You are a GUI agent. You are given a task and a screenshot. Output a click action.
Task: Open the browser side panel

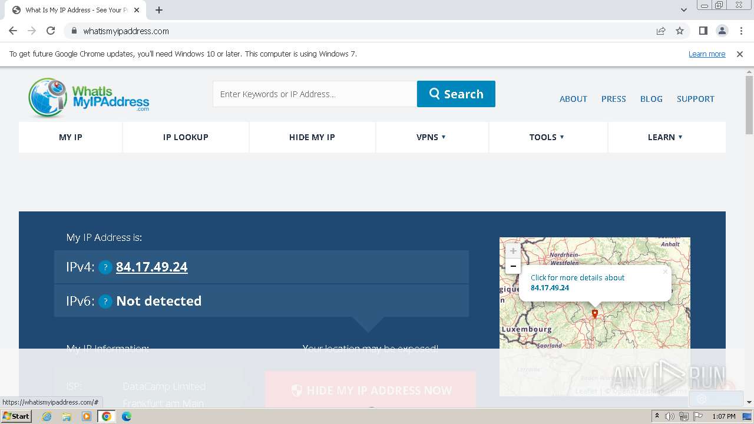pos(703,31)
